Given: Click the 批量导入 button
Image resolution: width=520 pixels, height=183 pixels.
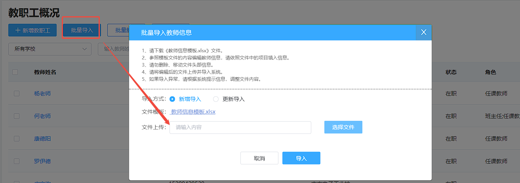Looking at the screenshot, I should pos(82,30).
